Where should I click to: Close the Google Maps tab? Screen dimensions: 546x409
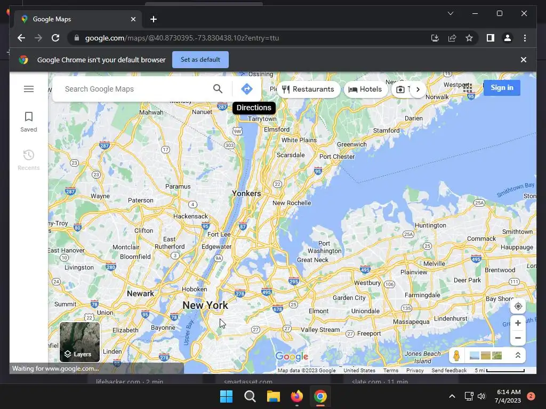point(133,19)
